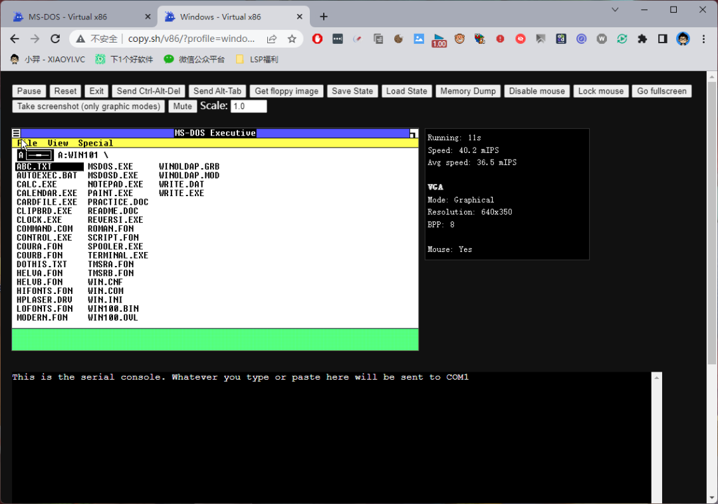Lock the mouse pointer

point(600,91)
